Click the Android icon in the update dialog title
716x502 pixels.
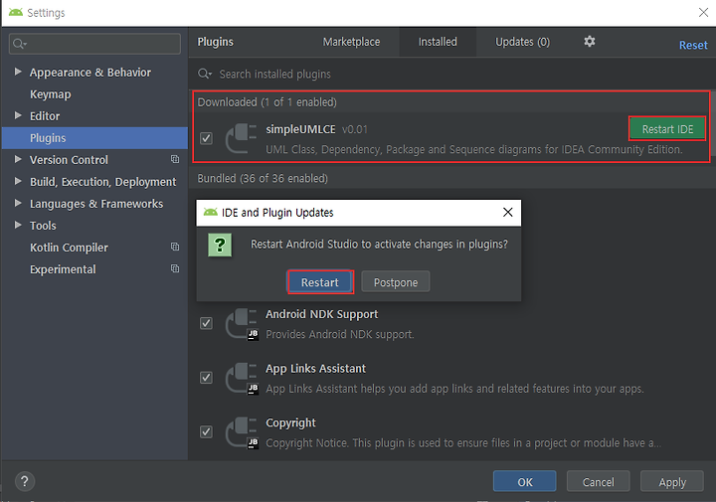pos(211,212)
